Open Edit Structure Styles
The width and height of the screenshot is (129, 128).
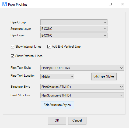[x=57, y=105]
